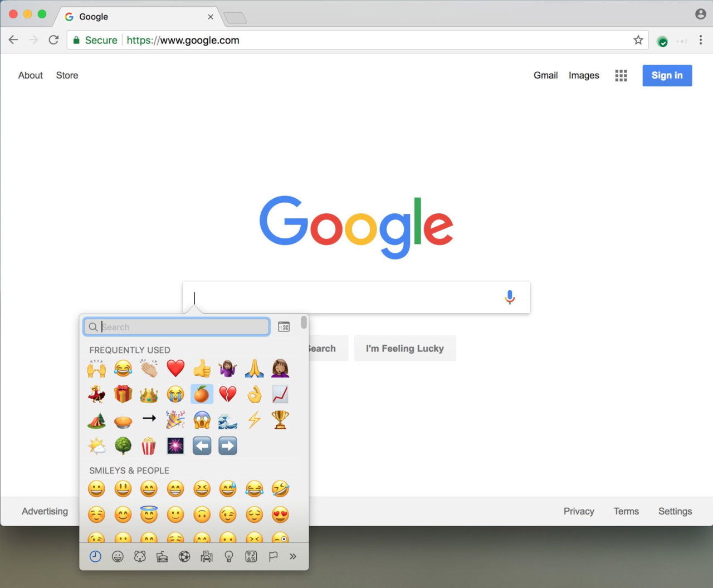Click the URL address bar
Screen dimensions: 713x588
[x=358, y=40]
